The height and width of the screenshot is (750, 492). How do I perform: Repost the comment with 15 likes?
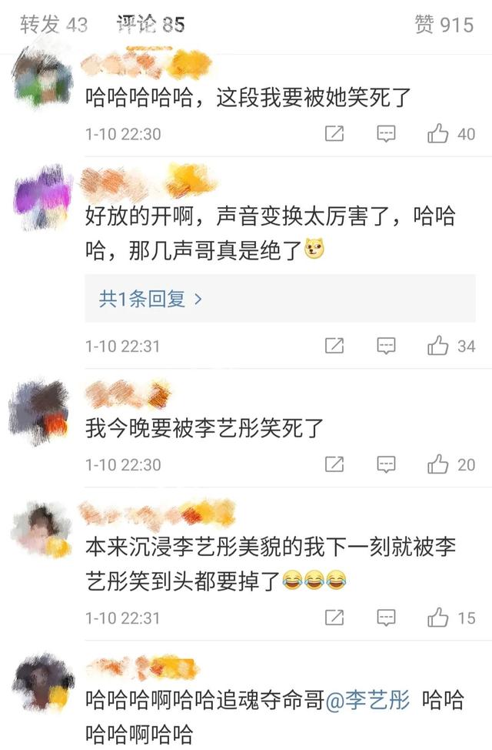click(x=334, y=618)
